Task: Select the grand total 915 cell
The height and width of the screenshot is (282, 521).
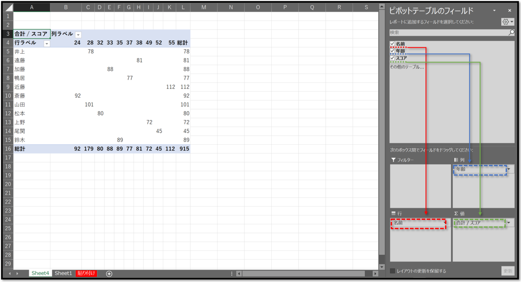Action: (183, 149)
